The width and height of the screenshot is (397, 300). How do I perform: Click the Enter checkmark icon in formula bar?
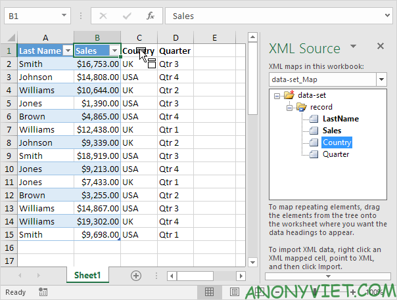click(126, 15)
